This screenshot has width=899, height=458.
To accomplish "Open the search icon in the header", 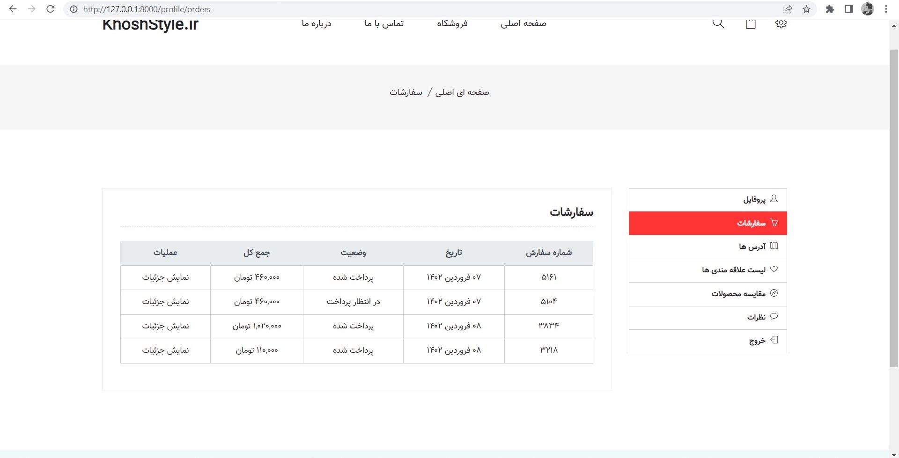I will [x=718, y=22].
